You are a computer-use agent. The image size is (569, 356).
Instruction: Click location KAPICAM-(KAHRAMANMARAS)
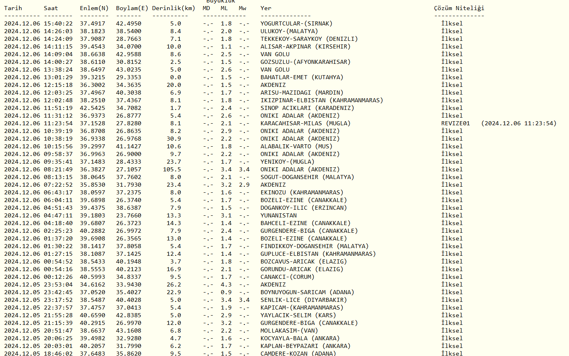302,308
